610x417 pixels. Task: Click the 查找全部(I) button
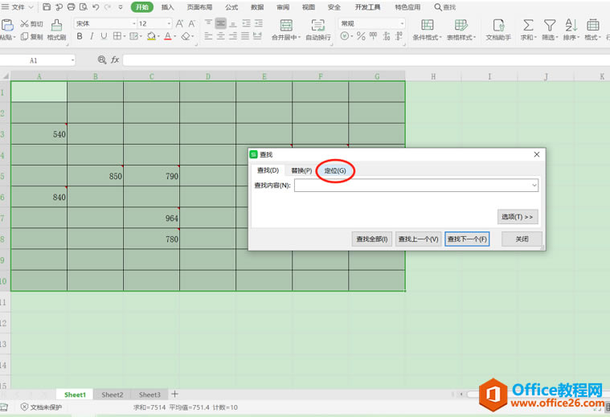[x=372, y=239]
